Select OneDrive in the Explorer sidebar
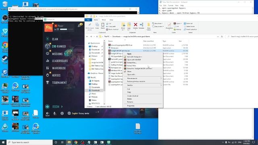 point(95,73)
